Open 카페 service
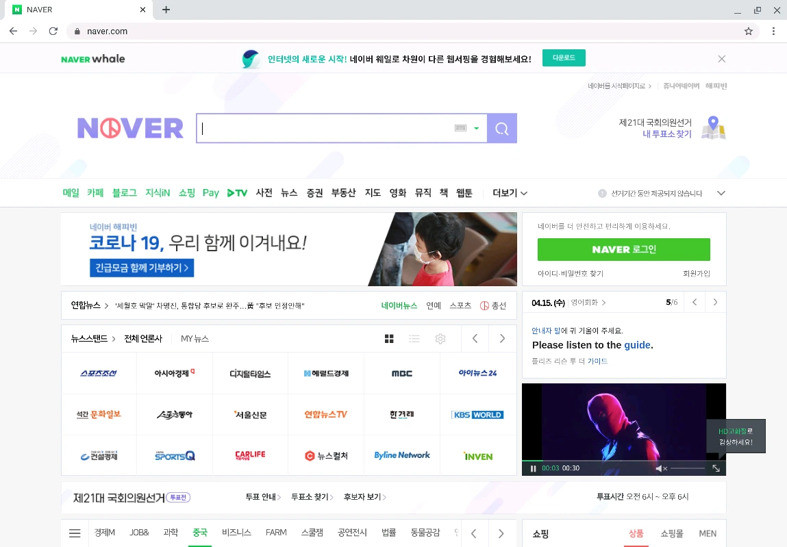This screenshot has width=787, height=547. (95, 192)
